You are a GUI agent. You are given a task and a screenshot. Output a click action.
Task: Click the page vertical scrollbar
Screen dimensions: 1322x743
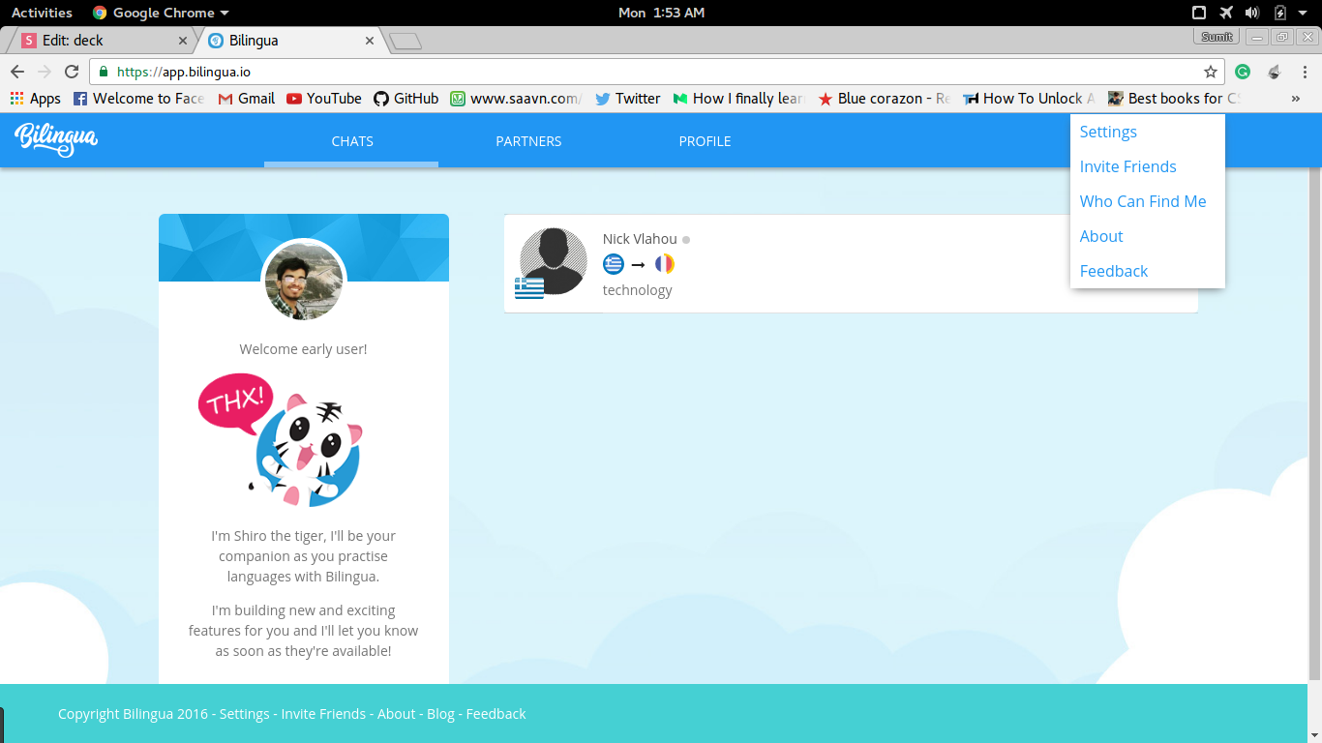tap(1314, 426)
